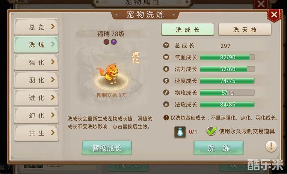Click the lightning icon beside 速度成长
Viewport: 287px width, 174px height.
(166, 81)
